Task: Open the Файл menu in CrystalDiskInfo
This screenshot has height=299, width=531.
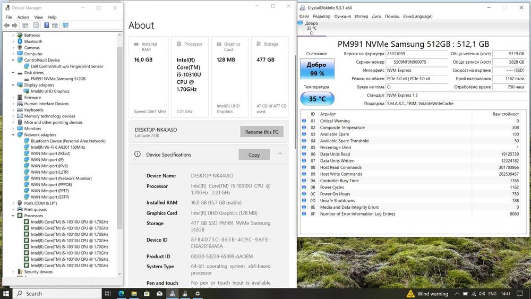Action: [304, 16]
